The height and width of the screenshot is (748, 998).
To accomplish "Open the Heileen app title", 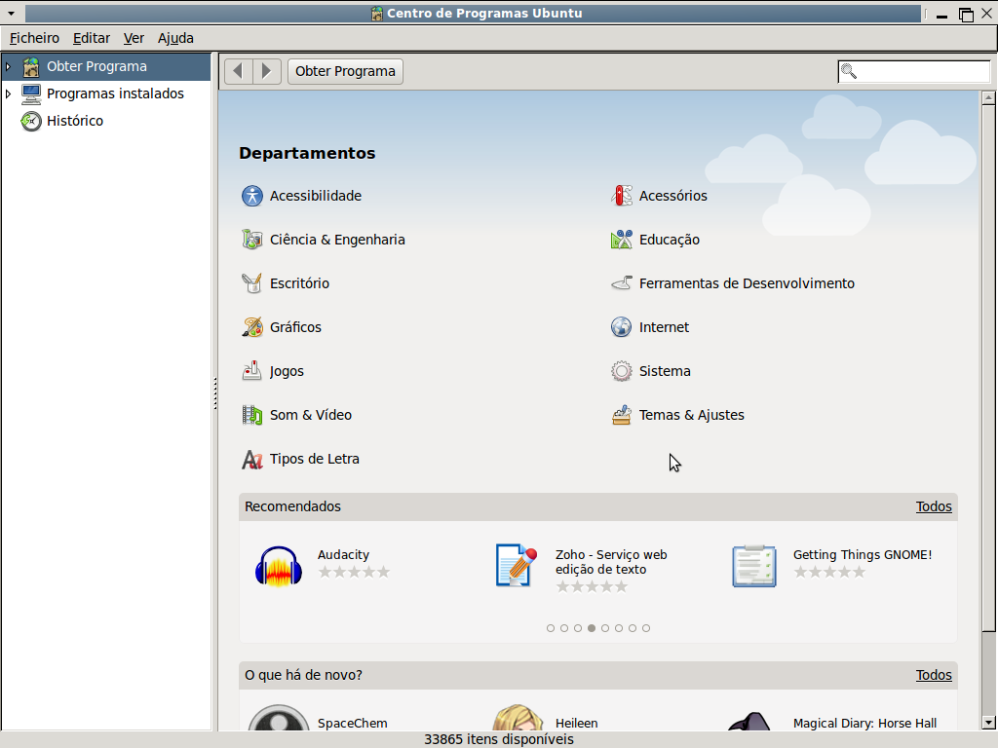I will click(576, 724).
